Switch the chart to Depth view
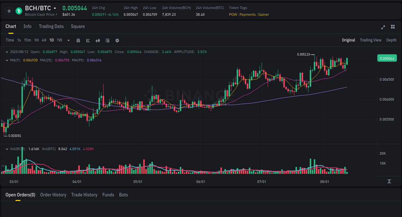Screen dimensions: 402x217 [x=391, y=40]
